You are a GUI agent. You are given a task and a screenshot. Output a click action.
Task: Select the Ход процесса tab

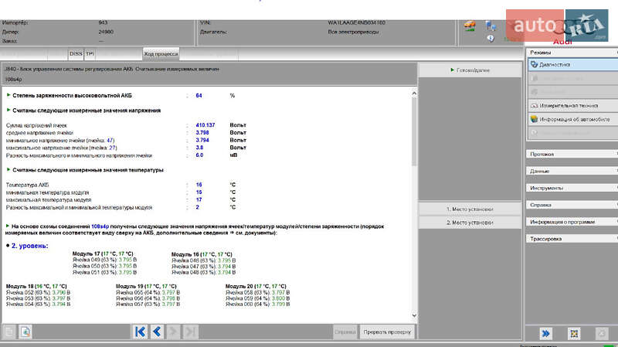pyautogui.click(x=161, y=53)
